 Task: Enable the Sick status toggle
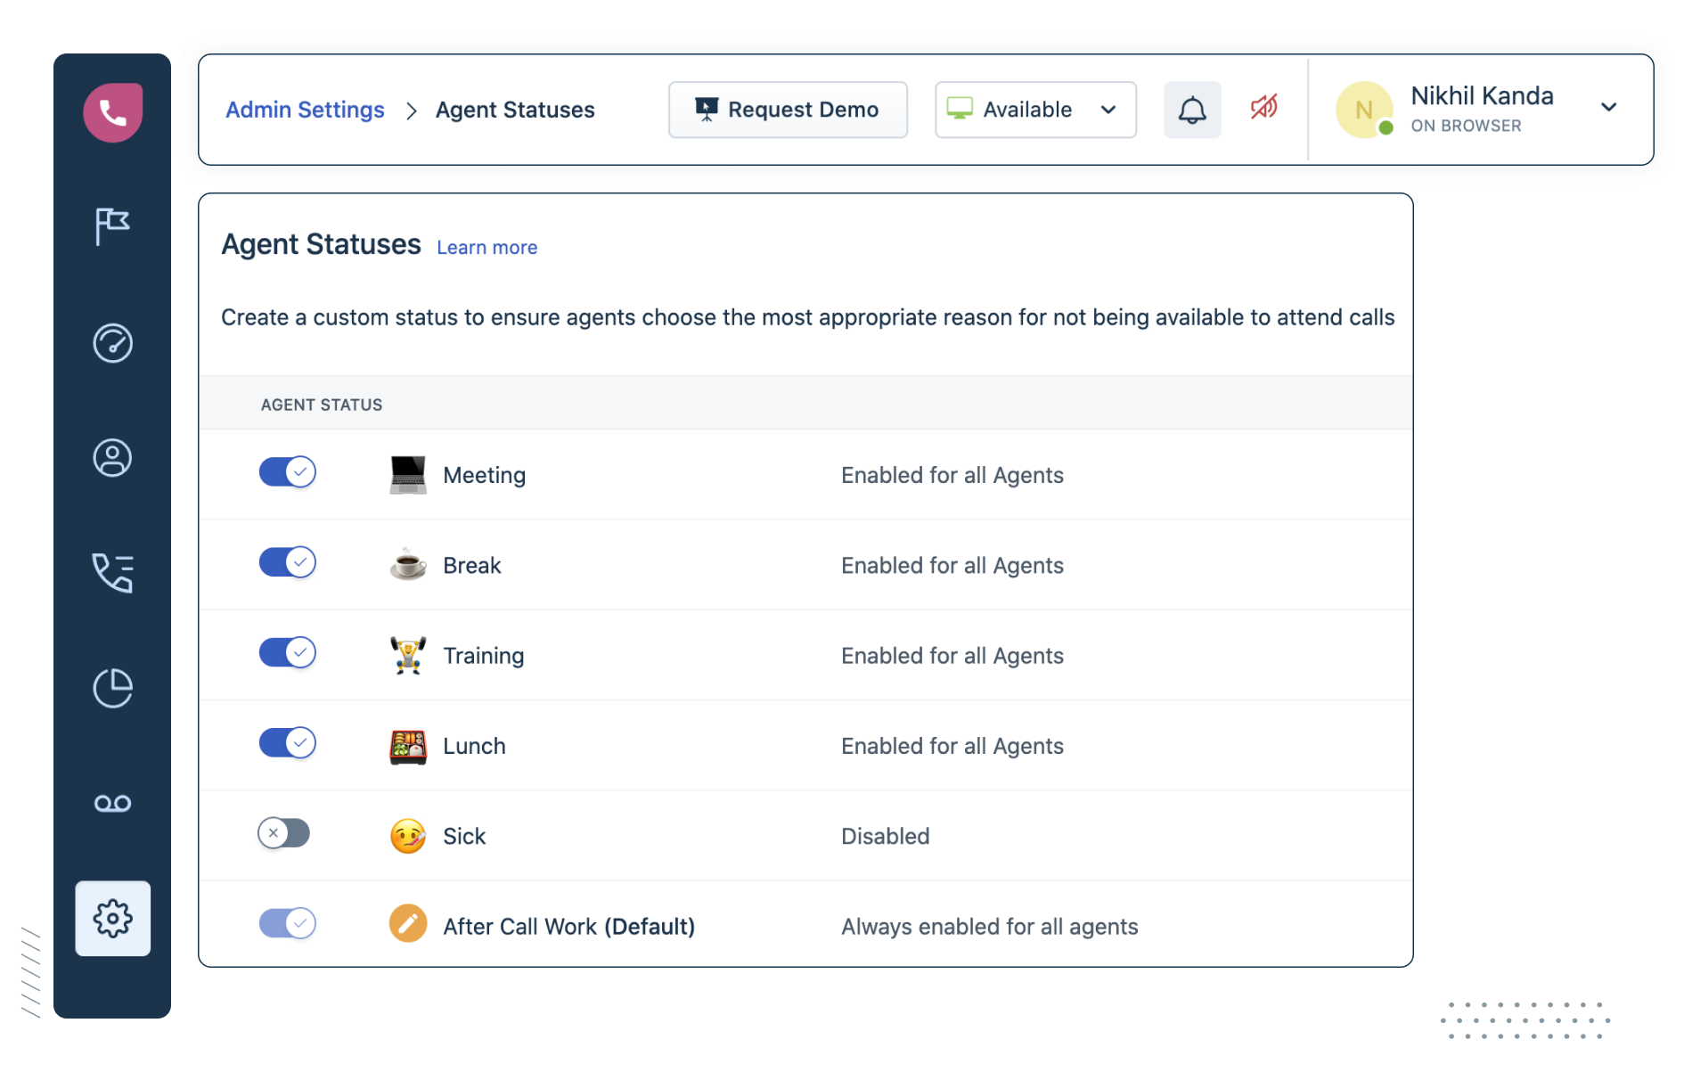[283, 833]
